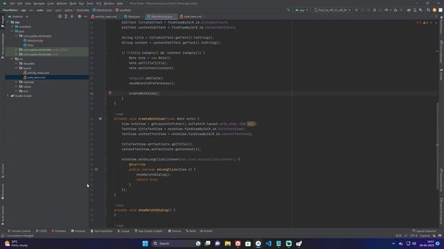This screenshot has width=444, height=249.
Task: Click the Debug app bug icon
Action: click(375, 10)
